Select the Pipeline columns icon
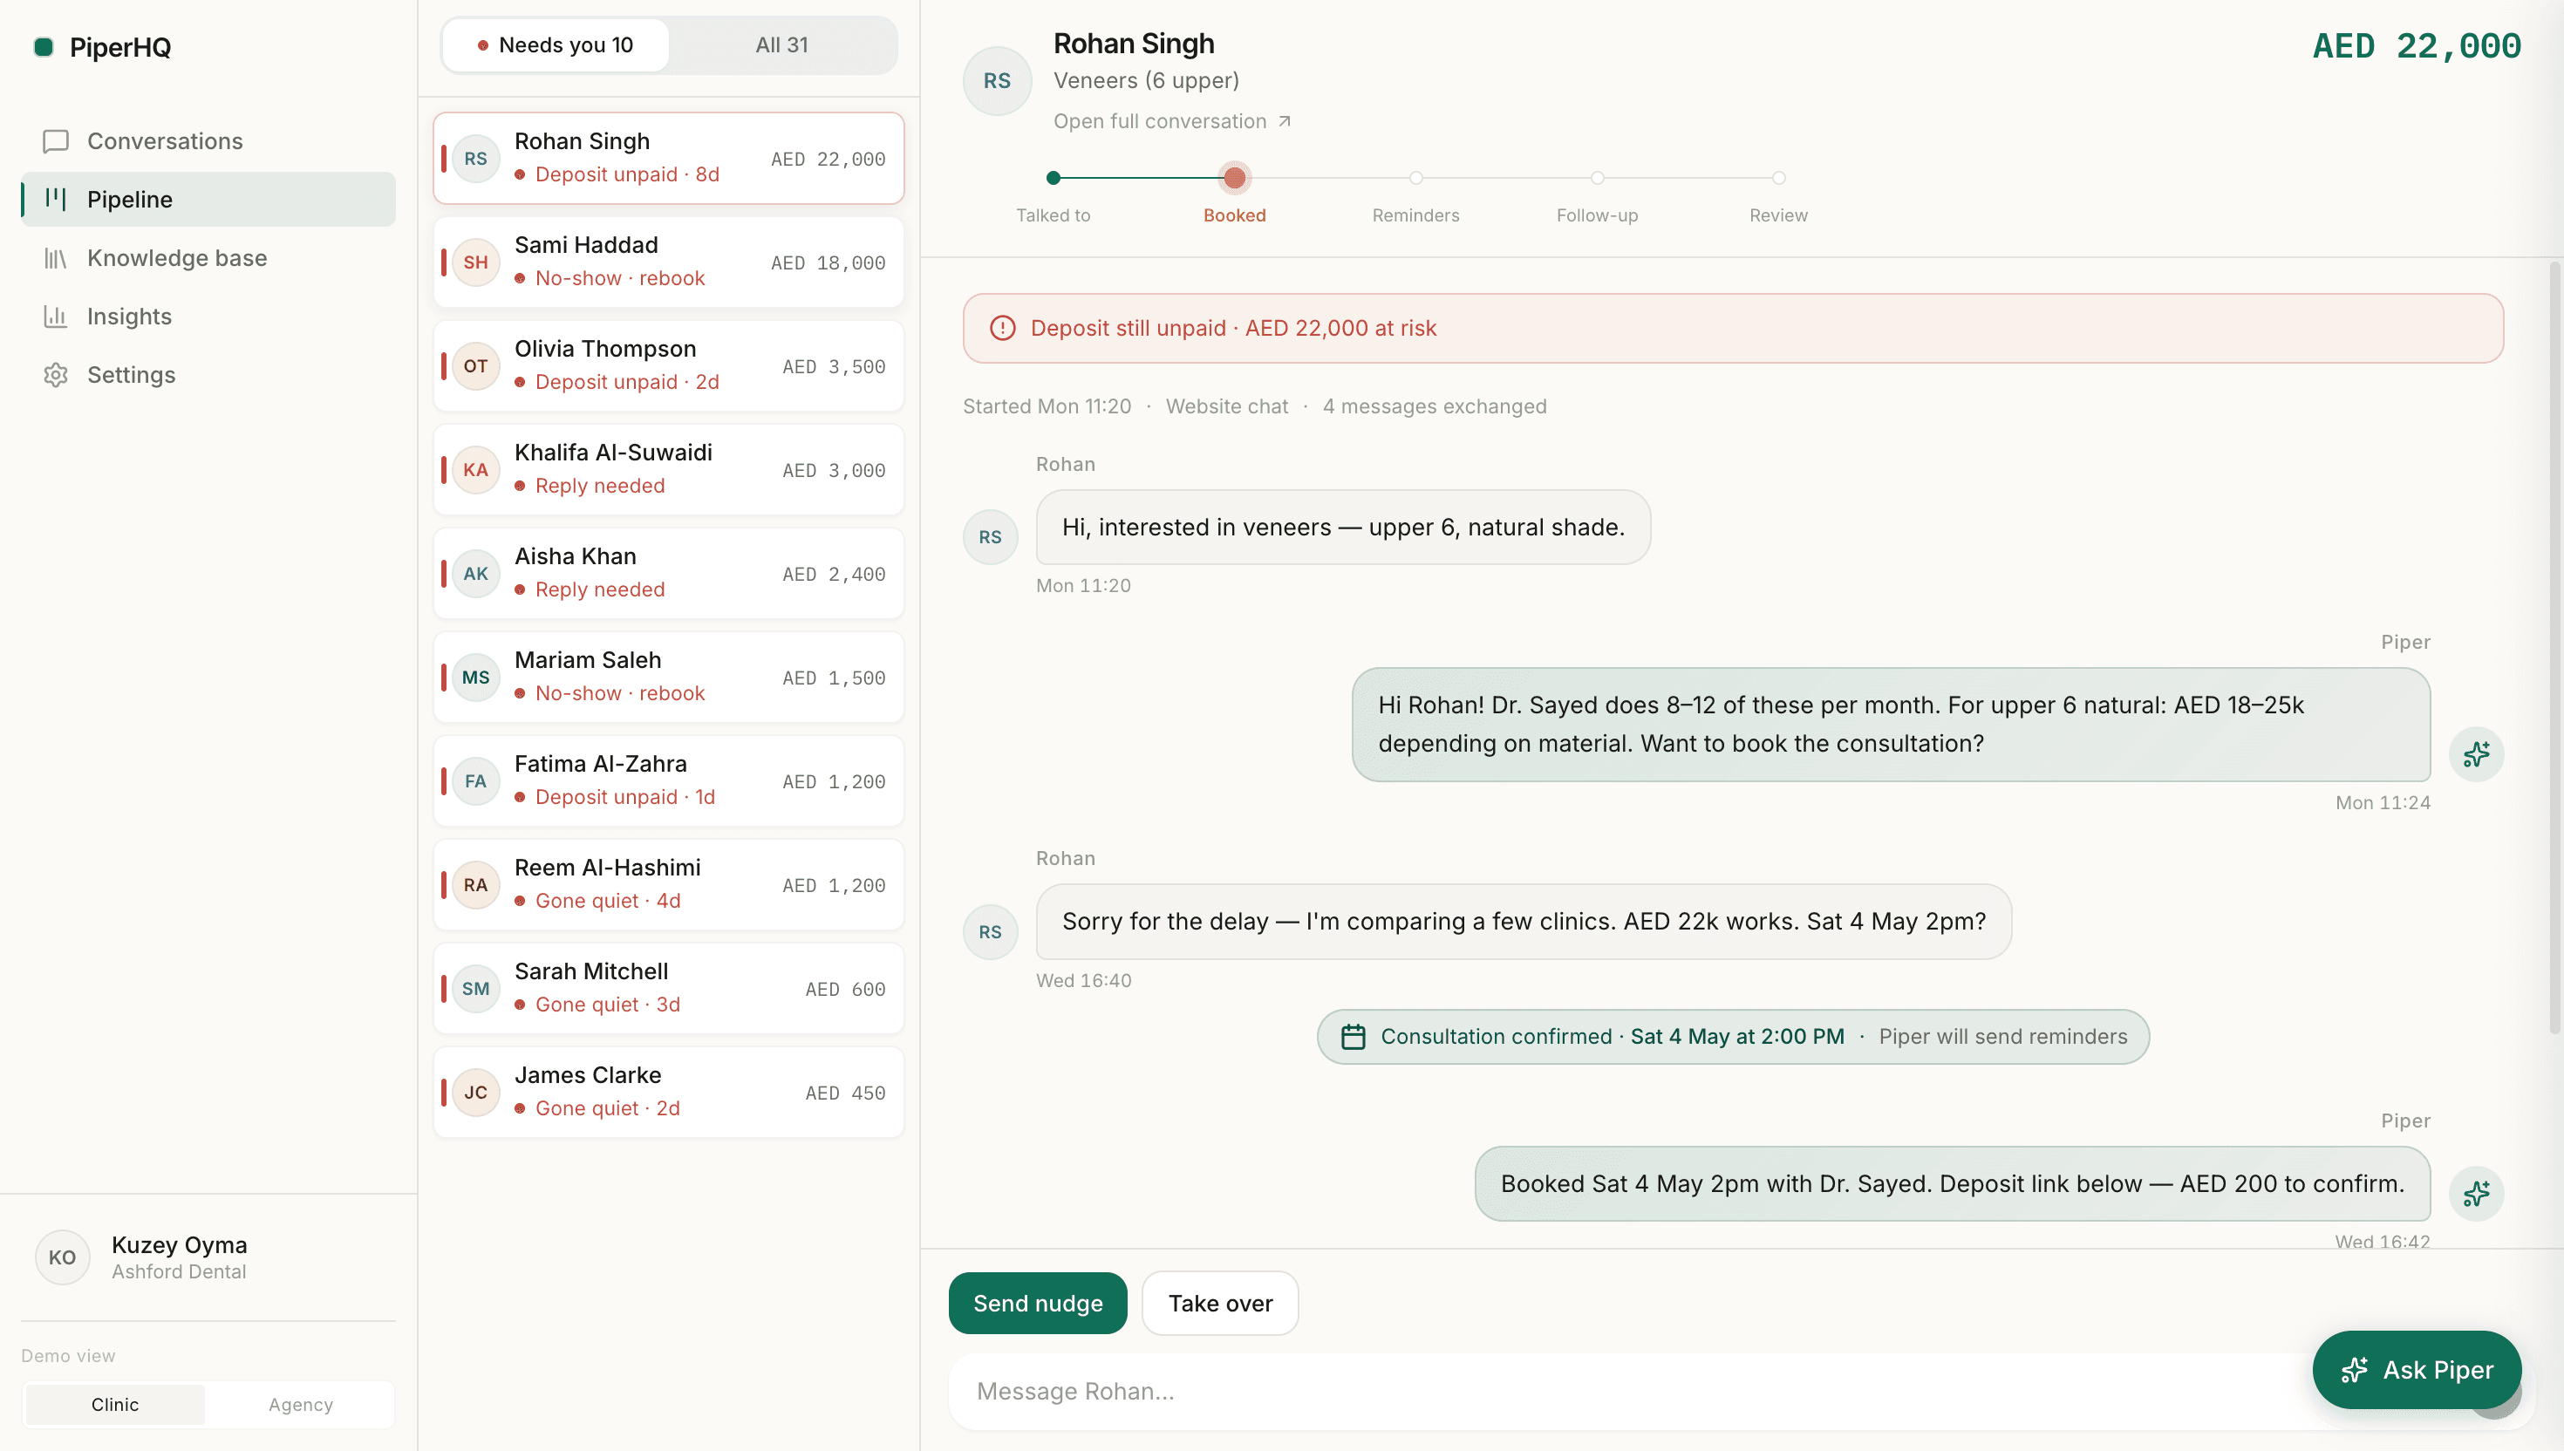 56,200
